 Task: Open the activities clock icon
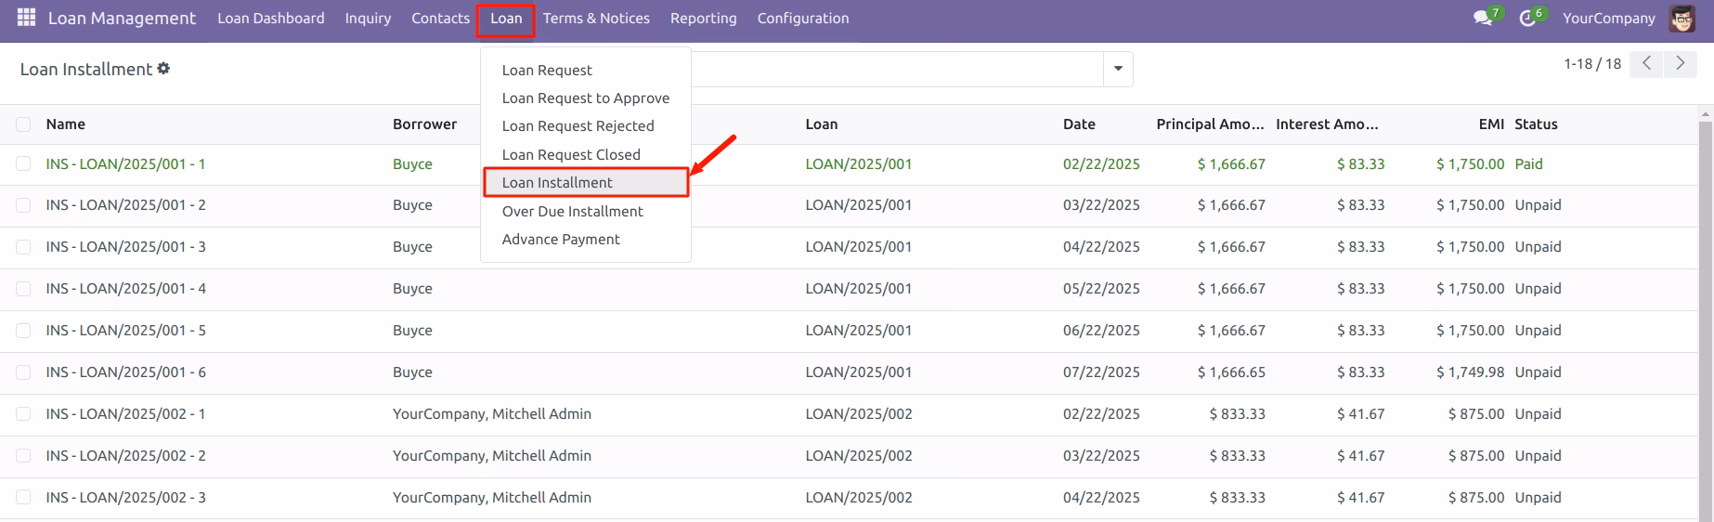pyautogui.click(x=1527, y=19)
